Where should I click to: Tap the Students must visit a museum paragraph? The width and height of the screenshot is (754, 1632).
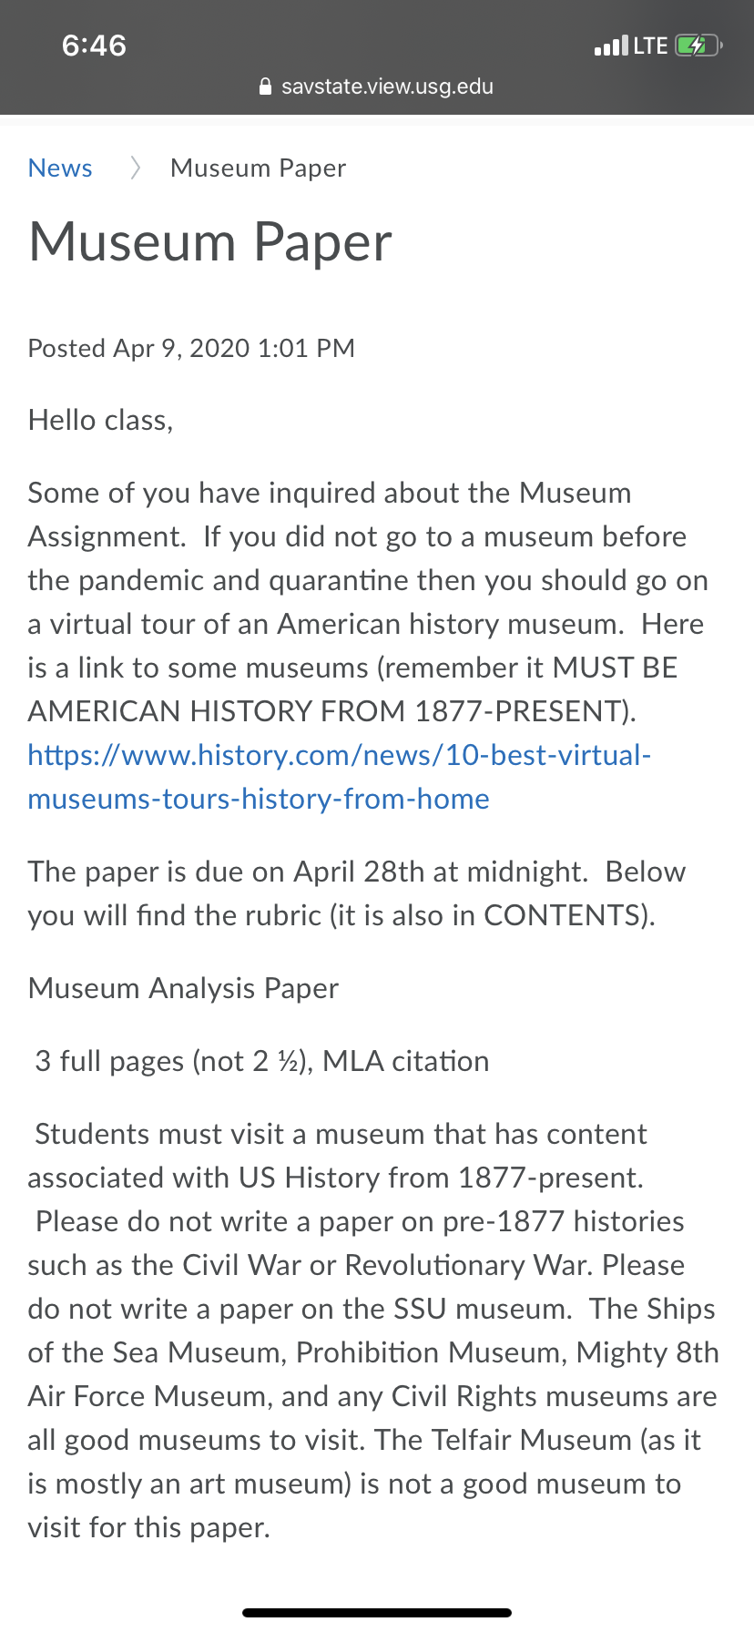coord(373,1331)
